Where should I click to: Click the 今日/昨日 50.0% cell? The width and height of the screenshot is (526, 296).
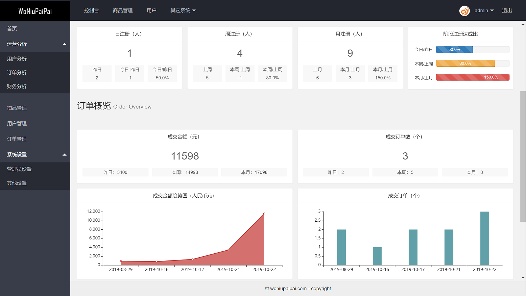pos(162,74)
